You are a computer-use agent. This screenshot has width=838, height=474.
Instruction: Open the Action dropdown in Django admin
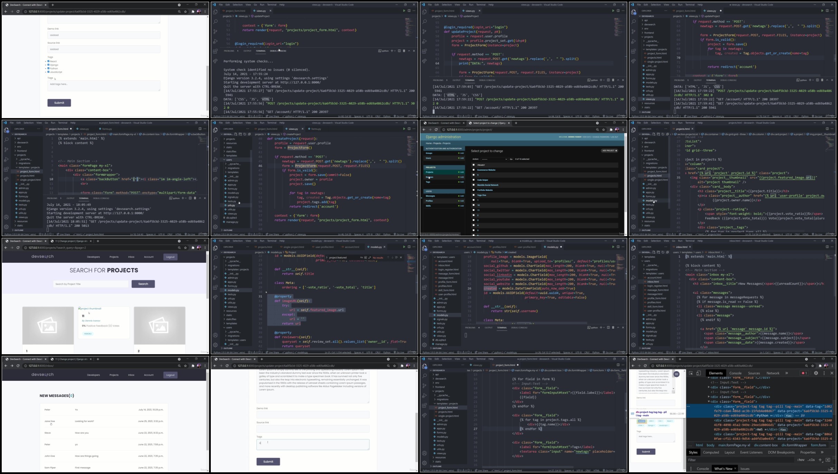pos(494,159)
